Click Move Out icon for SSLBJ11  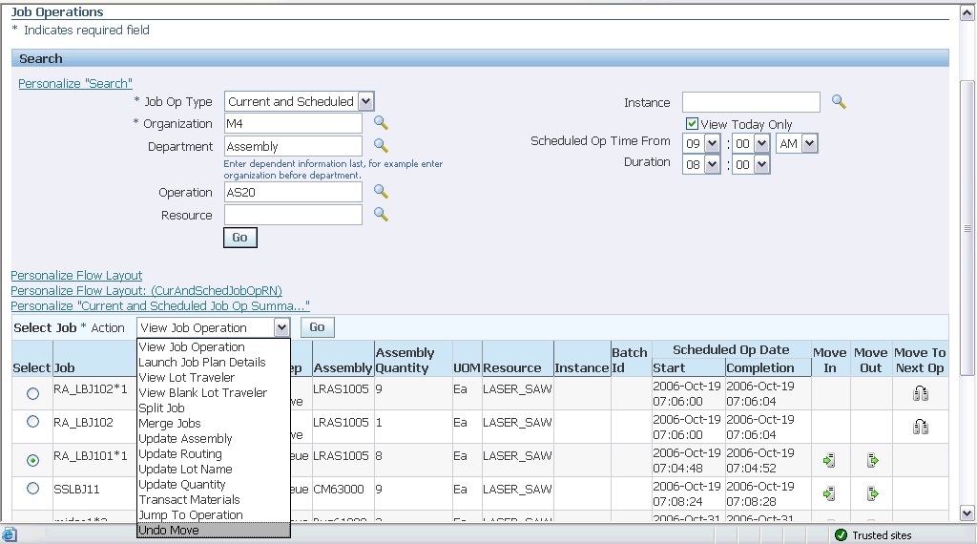[872, 493]
